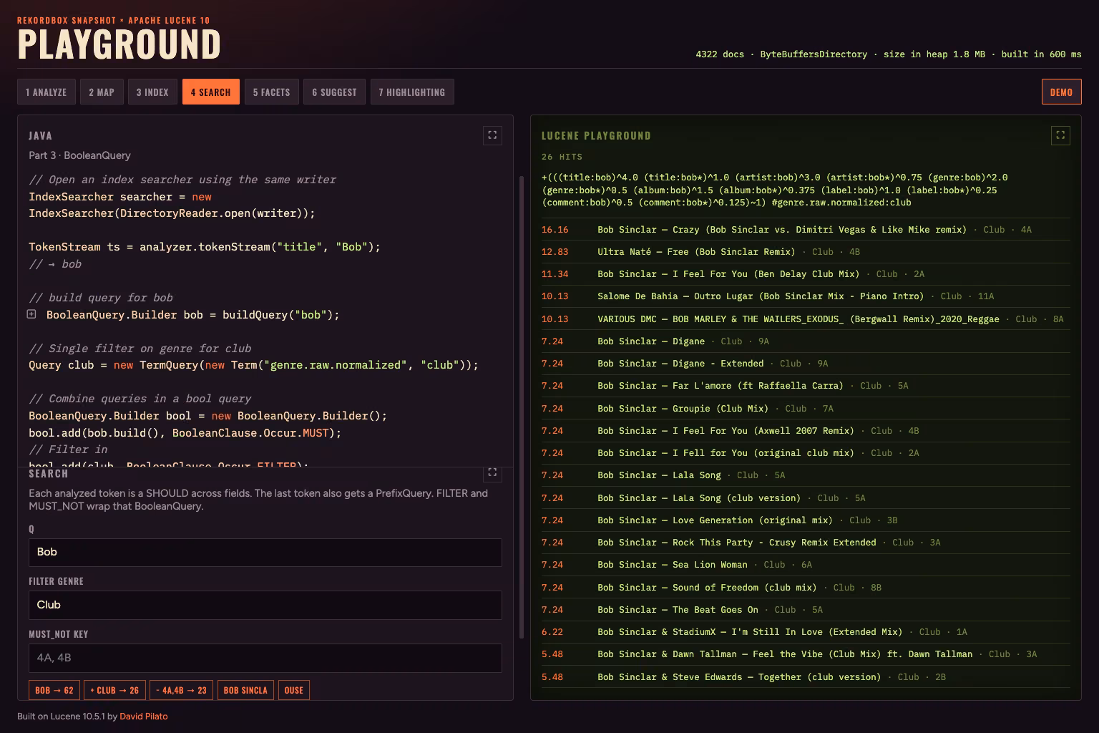
Task: Go to the 3 Index tab
Action: 152,92
